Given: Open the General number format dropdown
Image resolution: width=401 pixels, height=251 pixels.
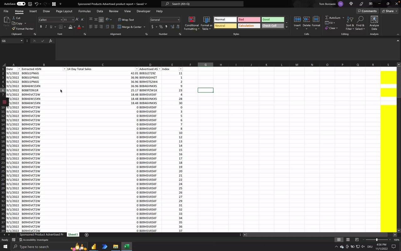Looking at the screenshot, I should coord(179,20).
